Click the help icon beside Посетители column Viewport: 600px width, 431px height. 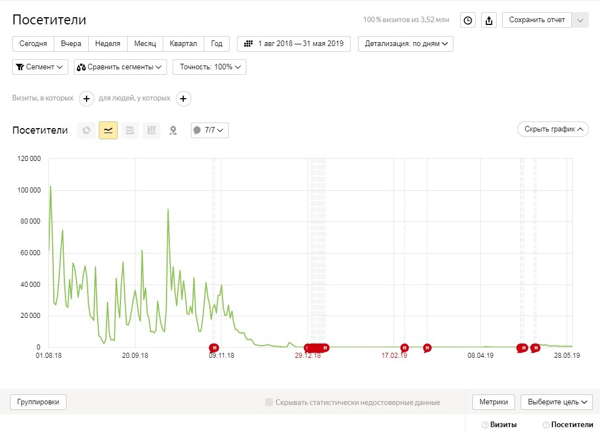[546, 425]
